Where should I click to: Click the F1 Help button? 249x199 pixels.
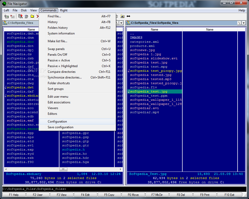[x=14, y=195]
